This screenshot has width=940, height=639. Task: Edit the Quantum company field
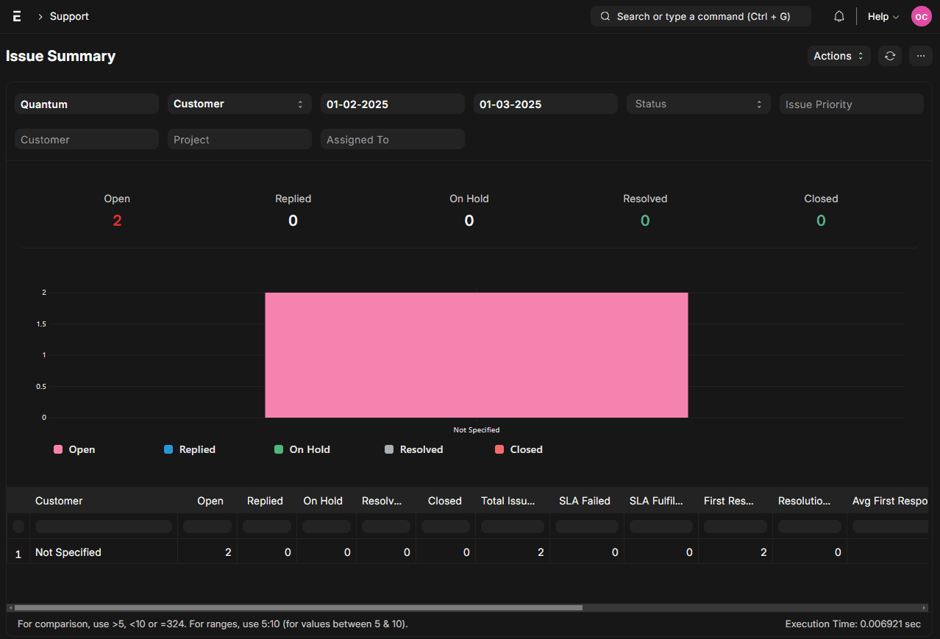pos(87,104)
